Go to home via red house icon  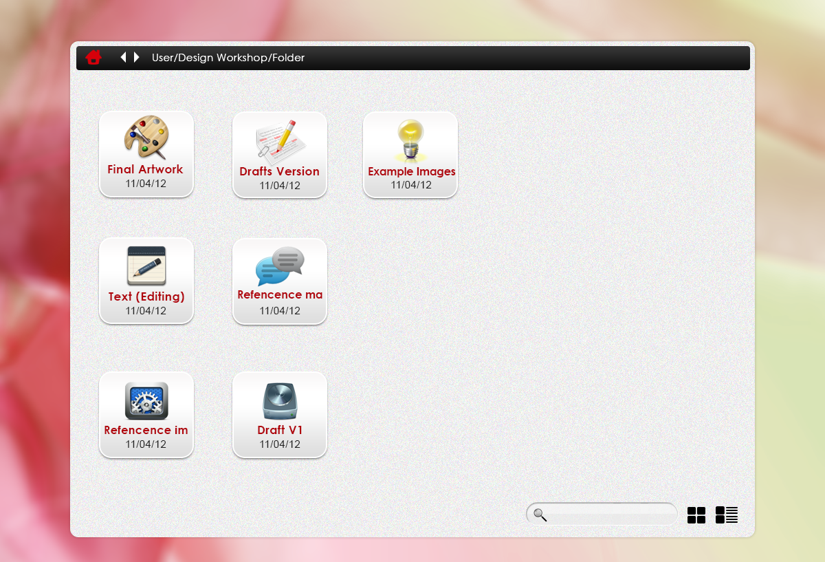(93, 57)
